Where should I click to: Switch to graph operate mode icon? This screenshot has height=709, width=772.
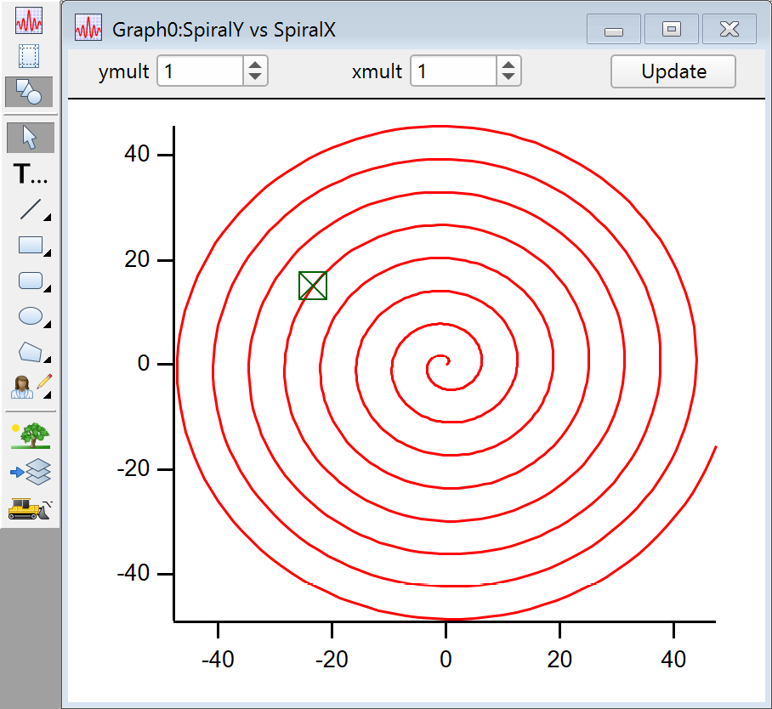pyautogui.click(x=30, y=20)
